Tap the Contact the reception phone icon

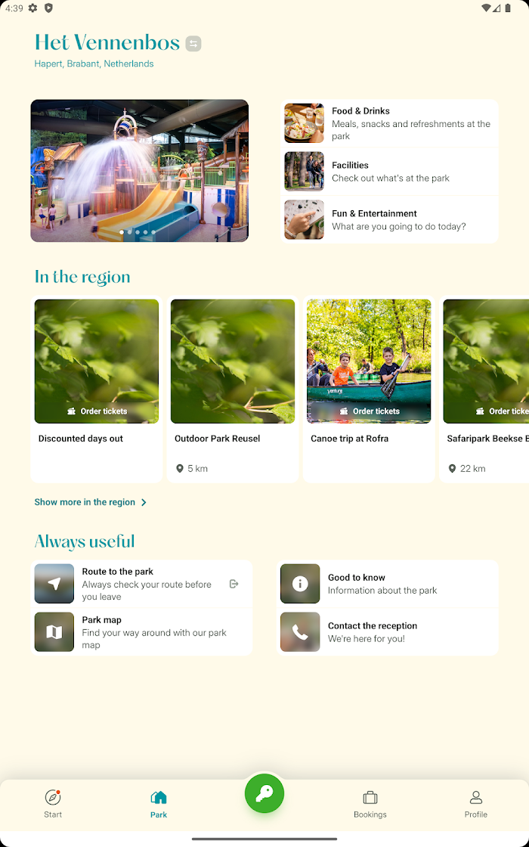coord(300,631)
